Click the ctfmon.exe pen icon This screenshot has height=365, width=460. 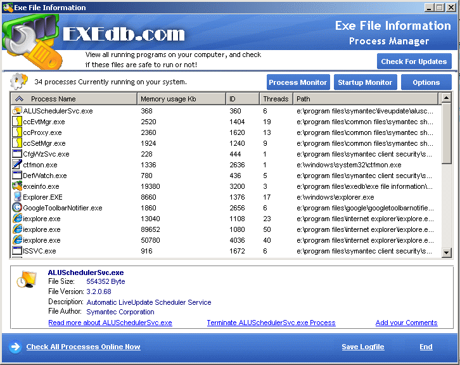pos(17,165)
